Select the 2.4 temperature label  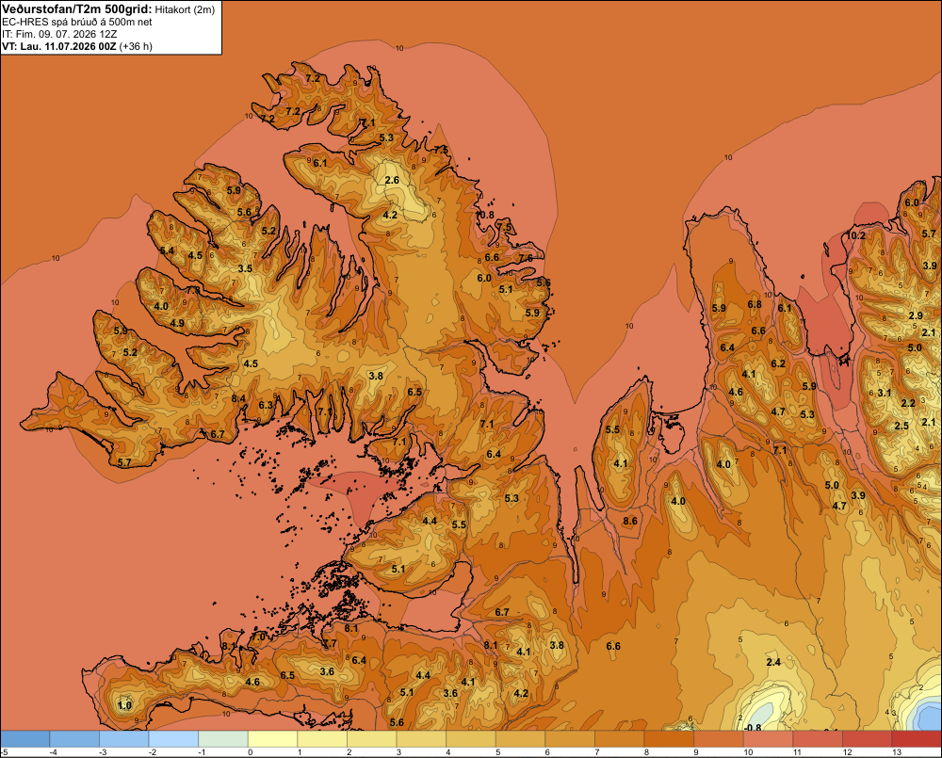pyautogui.click(x=773, y=662)
